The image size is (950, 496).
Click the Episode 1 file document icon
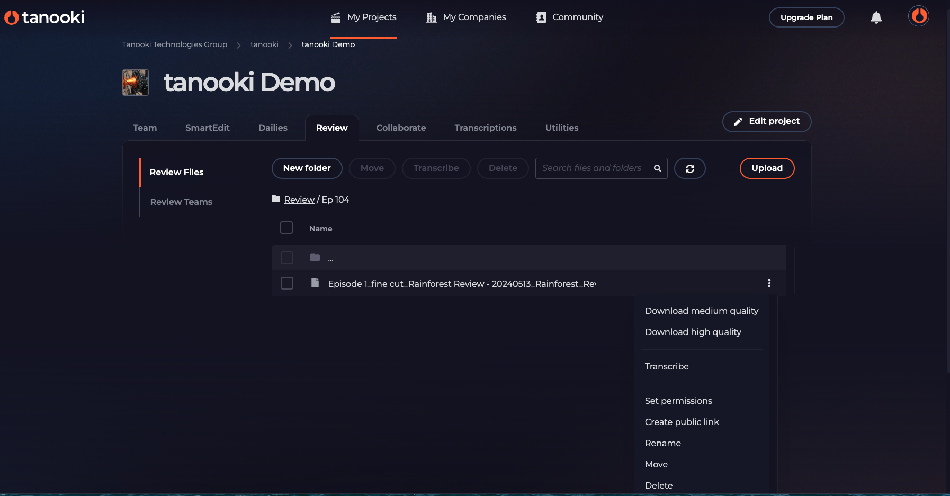pyautogui.click(x=315, y=283)
